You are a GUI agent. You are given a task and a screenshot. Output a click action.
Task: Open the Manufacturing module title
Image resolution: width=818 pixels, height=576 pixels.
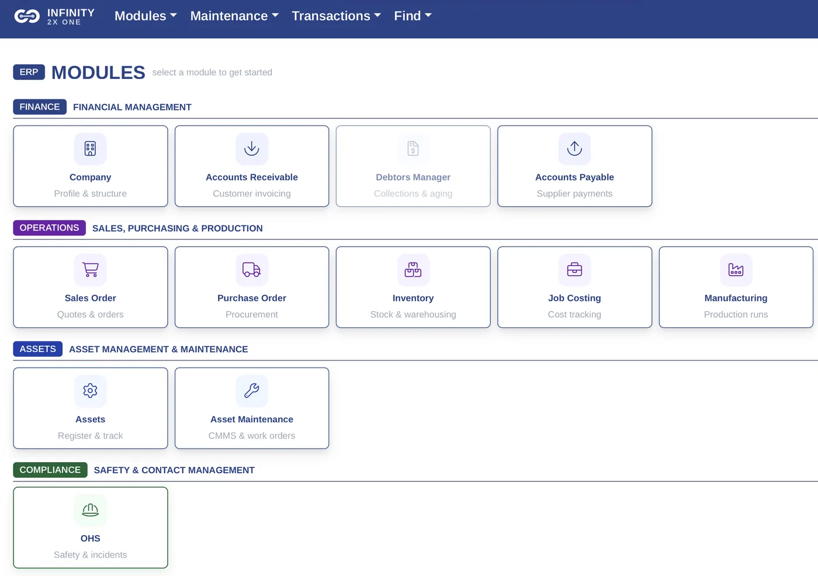(736, 298)
